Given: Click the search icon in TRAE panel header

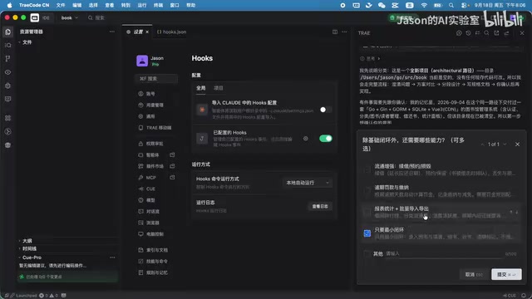Looking at the screenshot, I should (486, 33).
